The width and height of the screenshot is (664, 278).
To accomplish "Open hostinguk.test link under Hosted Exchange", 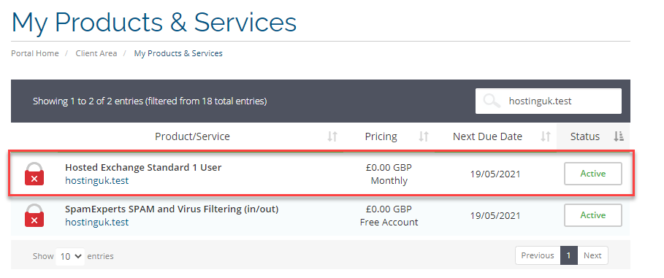I will tap(97, 181).
